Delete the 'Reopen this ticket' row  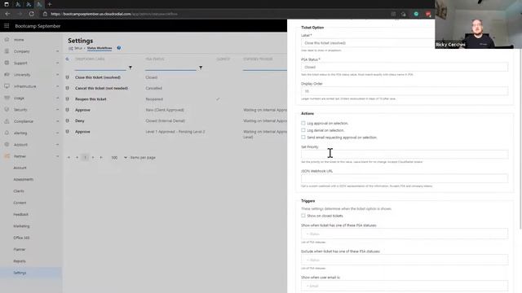tap(67, 99)
